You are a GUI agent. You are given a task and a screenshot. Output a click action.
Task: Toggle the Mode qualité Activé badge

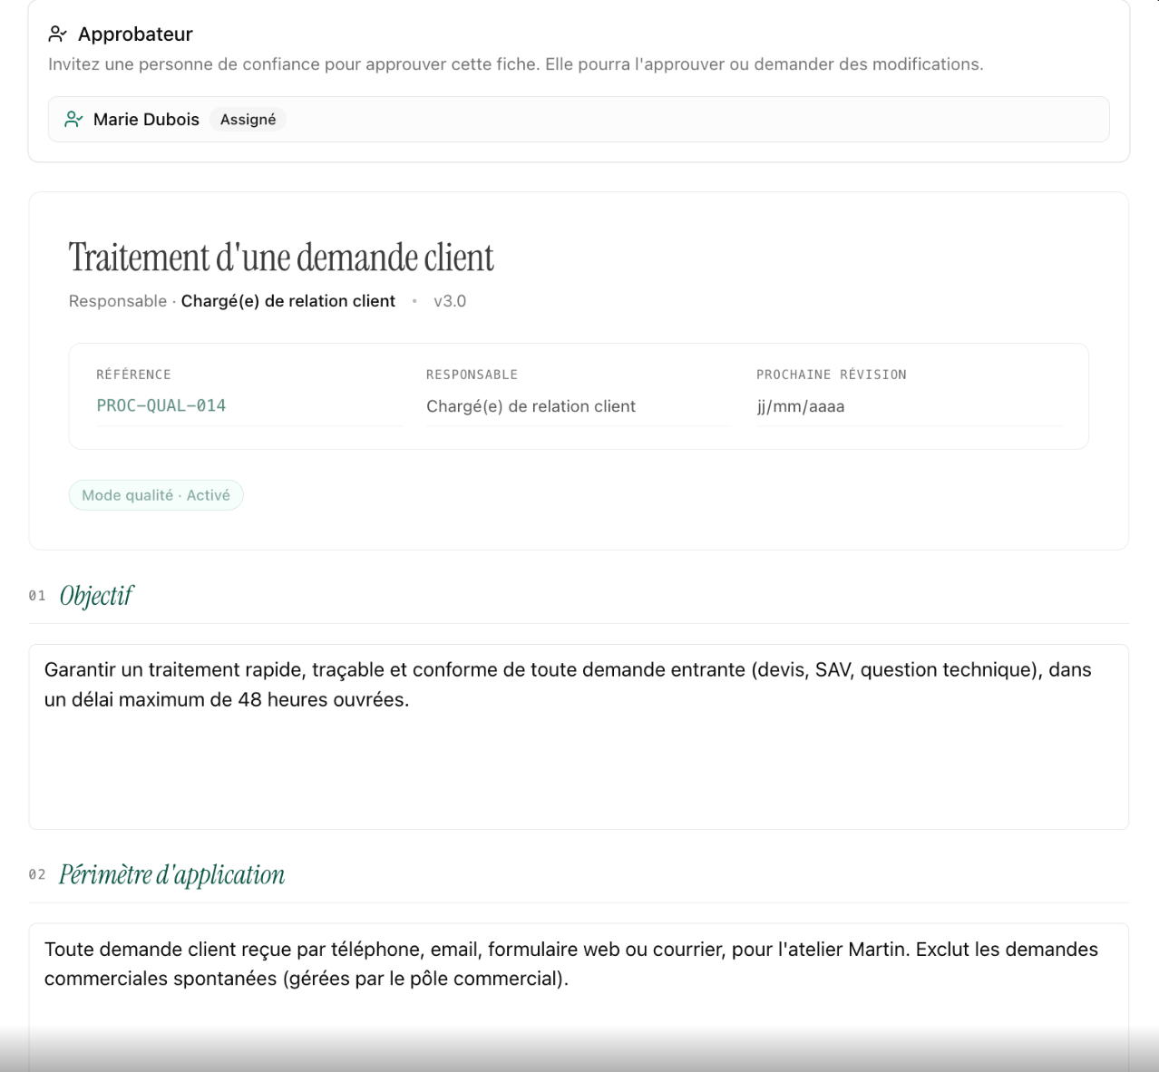pos(156,495)
